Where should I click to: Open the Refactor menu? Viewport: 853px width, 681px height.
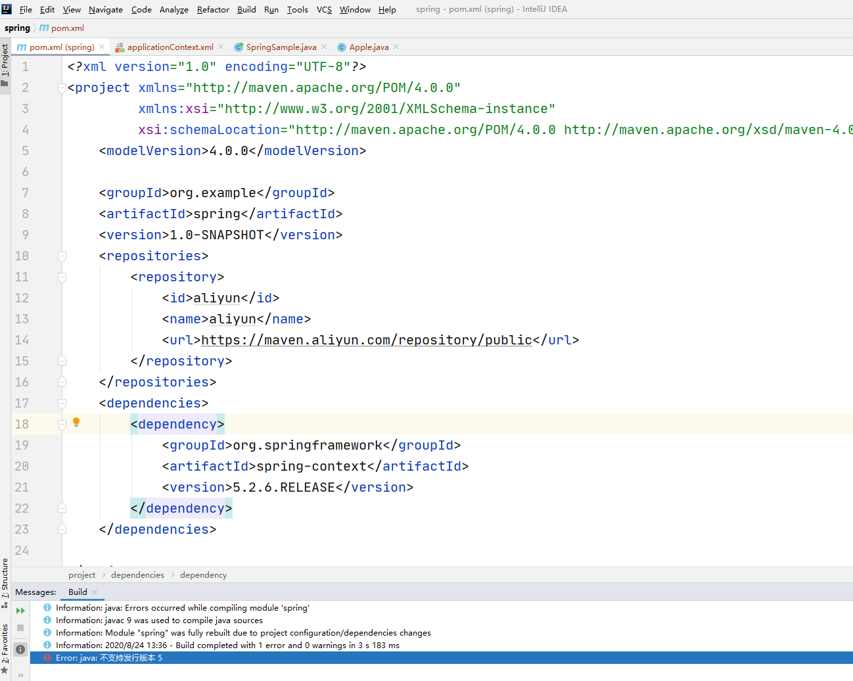click(213, 9)
